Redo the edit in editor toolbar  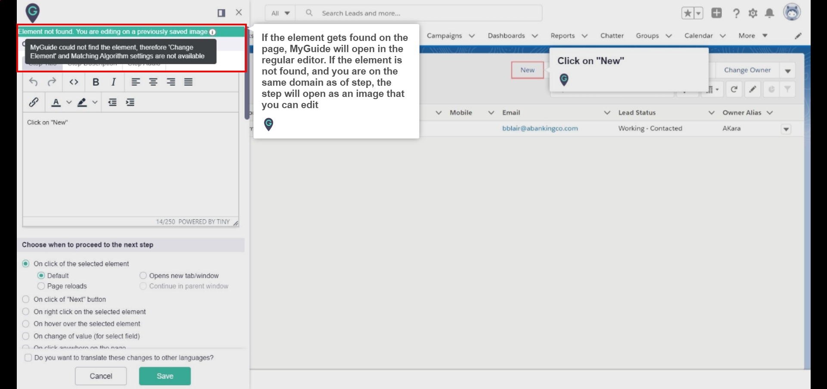coord(52,82)
